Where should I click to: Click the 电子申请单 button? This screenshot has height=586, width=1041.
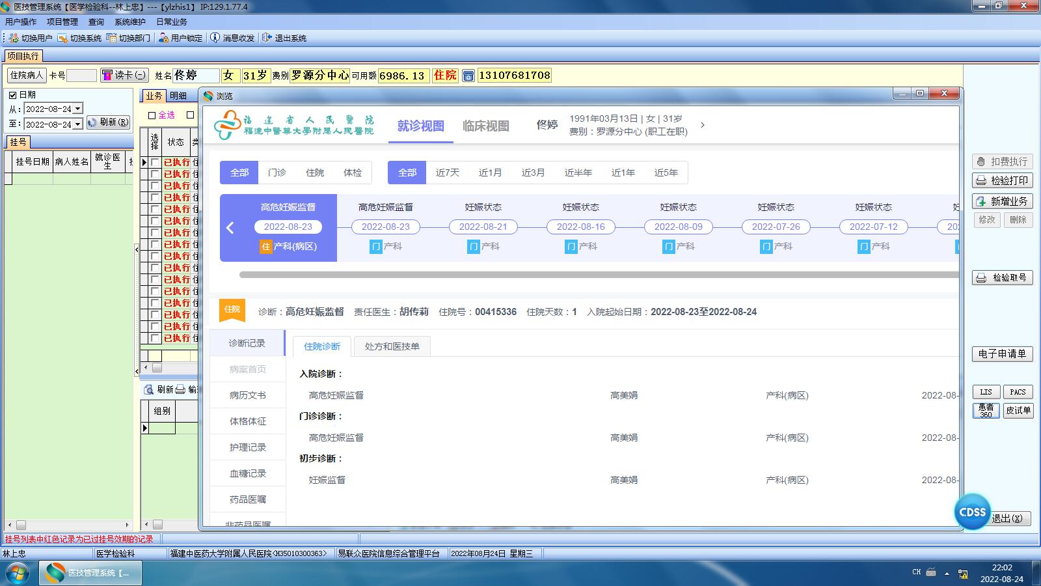tap(1003, 354)
